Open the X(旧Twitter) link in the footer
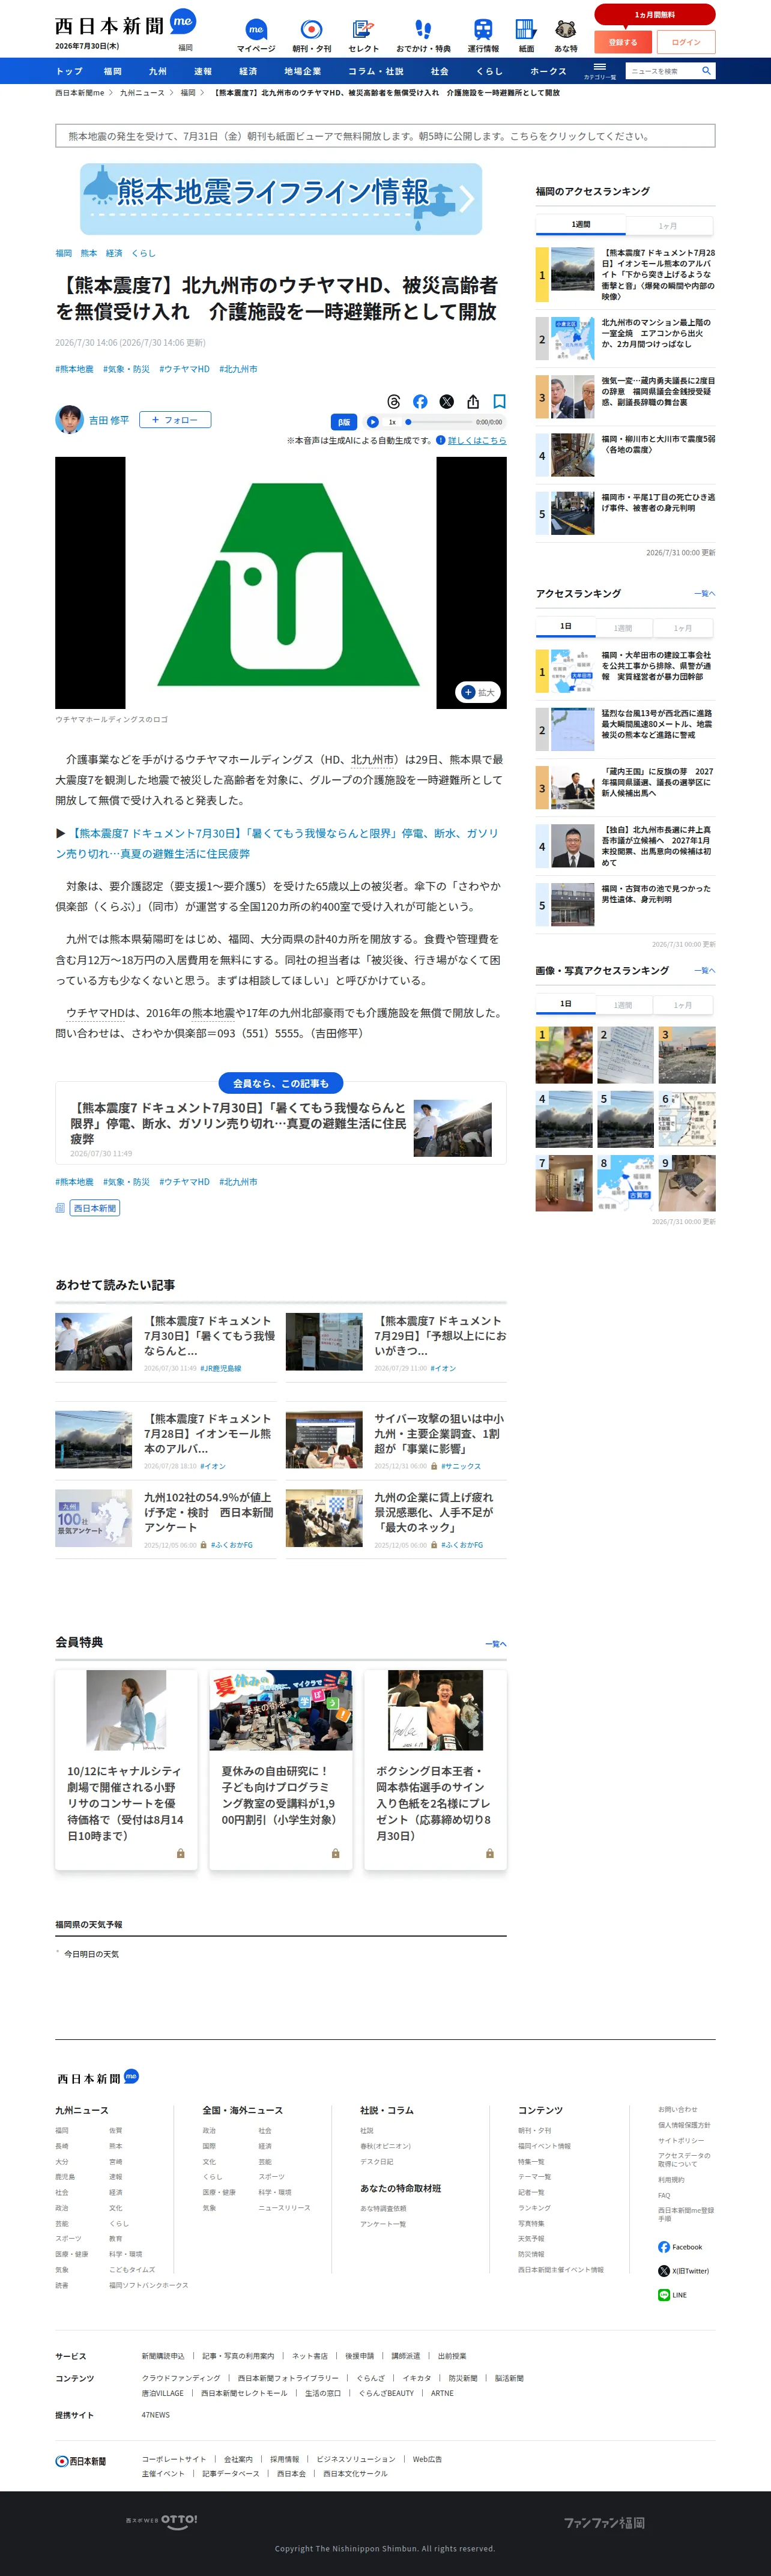Image resolution: width=771 pixels, height=2576 pixels. pyautogui.click(x=683, y=2271)
